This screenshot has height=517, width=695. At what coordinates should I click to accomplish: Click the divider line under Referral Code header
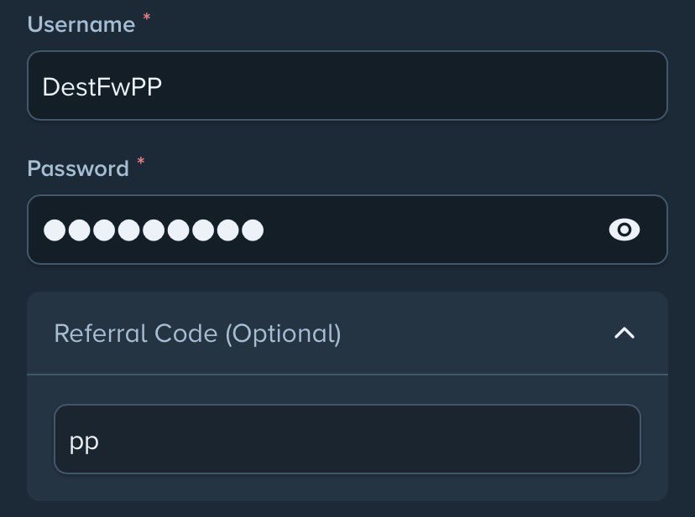coord(347,375)
